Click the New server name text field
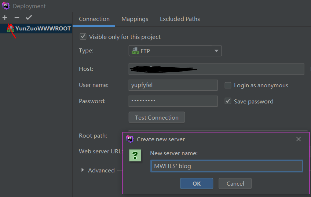This screenshot has height=197, width=311. tap(227, 166)
